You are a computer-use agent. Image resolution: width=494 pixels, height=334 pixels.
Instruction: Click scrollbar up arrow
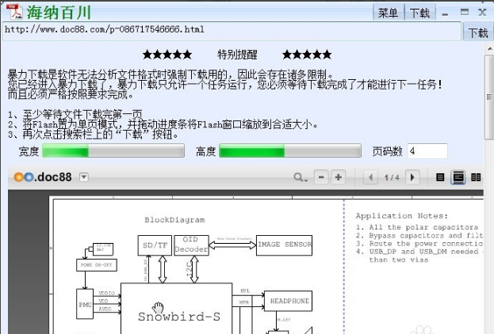tap(489, 49)
